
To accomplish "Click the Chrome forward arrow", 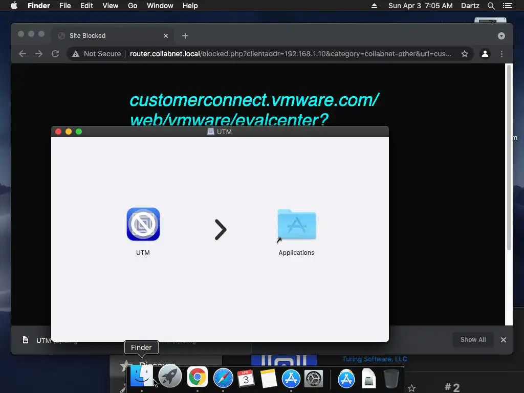I will [x=39, y=54].
